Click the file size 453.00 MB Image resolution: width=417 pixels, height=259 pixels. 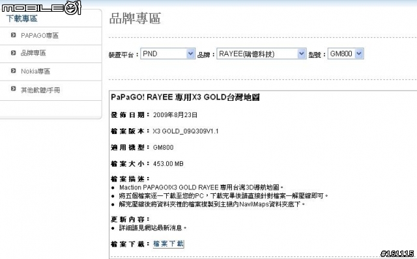coord(168,164)
